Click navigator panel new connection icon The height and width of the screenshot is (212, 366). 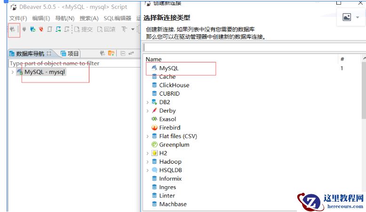pos(102,53)
